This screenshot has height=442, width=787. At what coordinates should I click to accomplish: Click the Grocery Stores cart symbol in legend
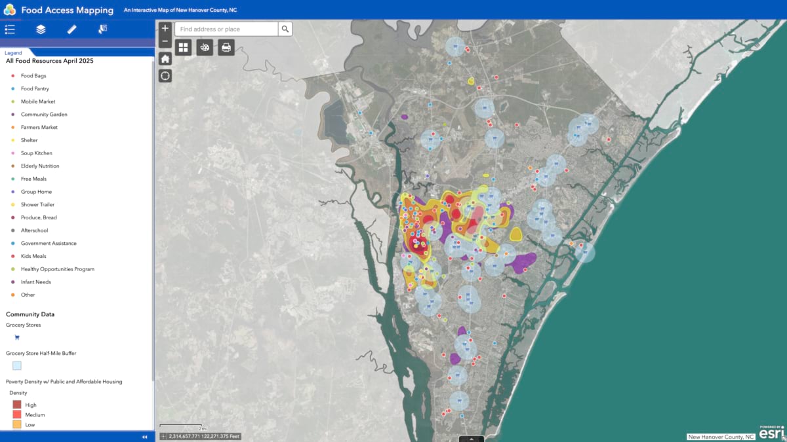(17, 338)
